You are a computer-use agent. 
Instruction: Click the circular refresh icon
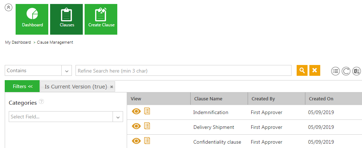tap(346, 71)
